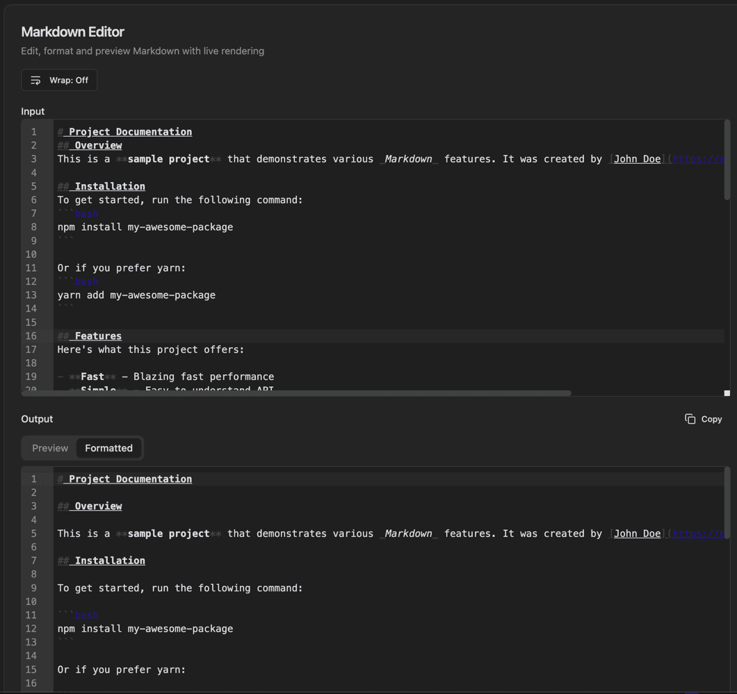Switch to the Preview tab
The width and height of the screenshot is (737, 694).
pyautogui.click(x=49, y=448)
